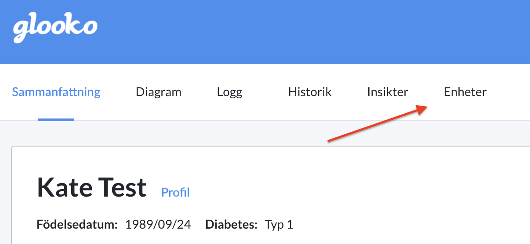Switch to the Diagram tab

coord(159,92)
